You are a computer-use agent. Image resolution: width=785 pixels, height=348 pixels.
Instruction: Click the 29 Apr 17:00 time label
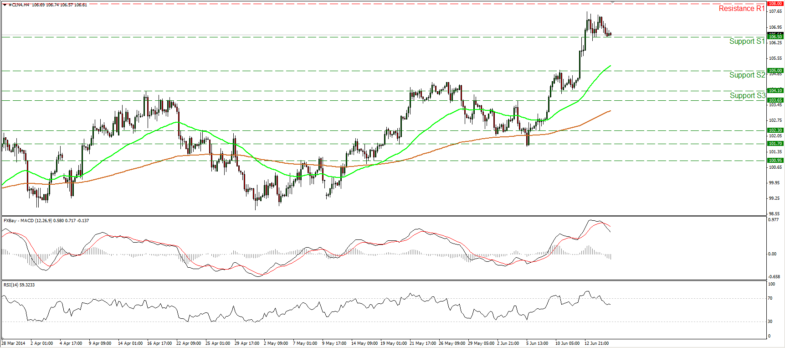coord(247,343)
